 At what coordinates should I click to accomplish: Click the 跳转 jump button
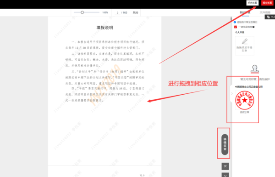click(135, 13)
